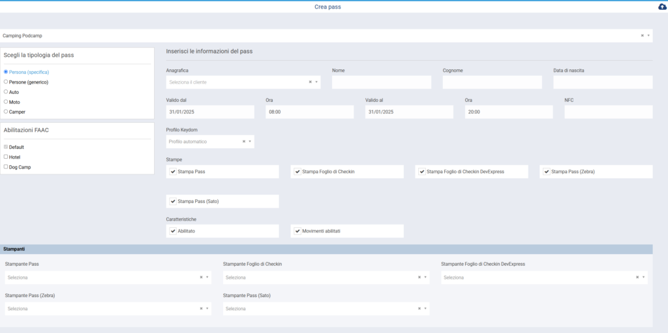Viewport: 668px width, 333px height.
Task: Check the Dog Camp authorization box
Action: click(6, 167)
